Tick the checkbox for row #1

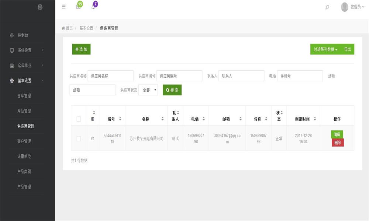(79, 138)
